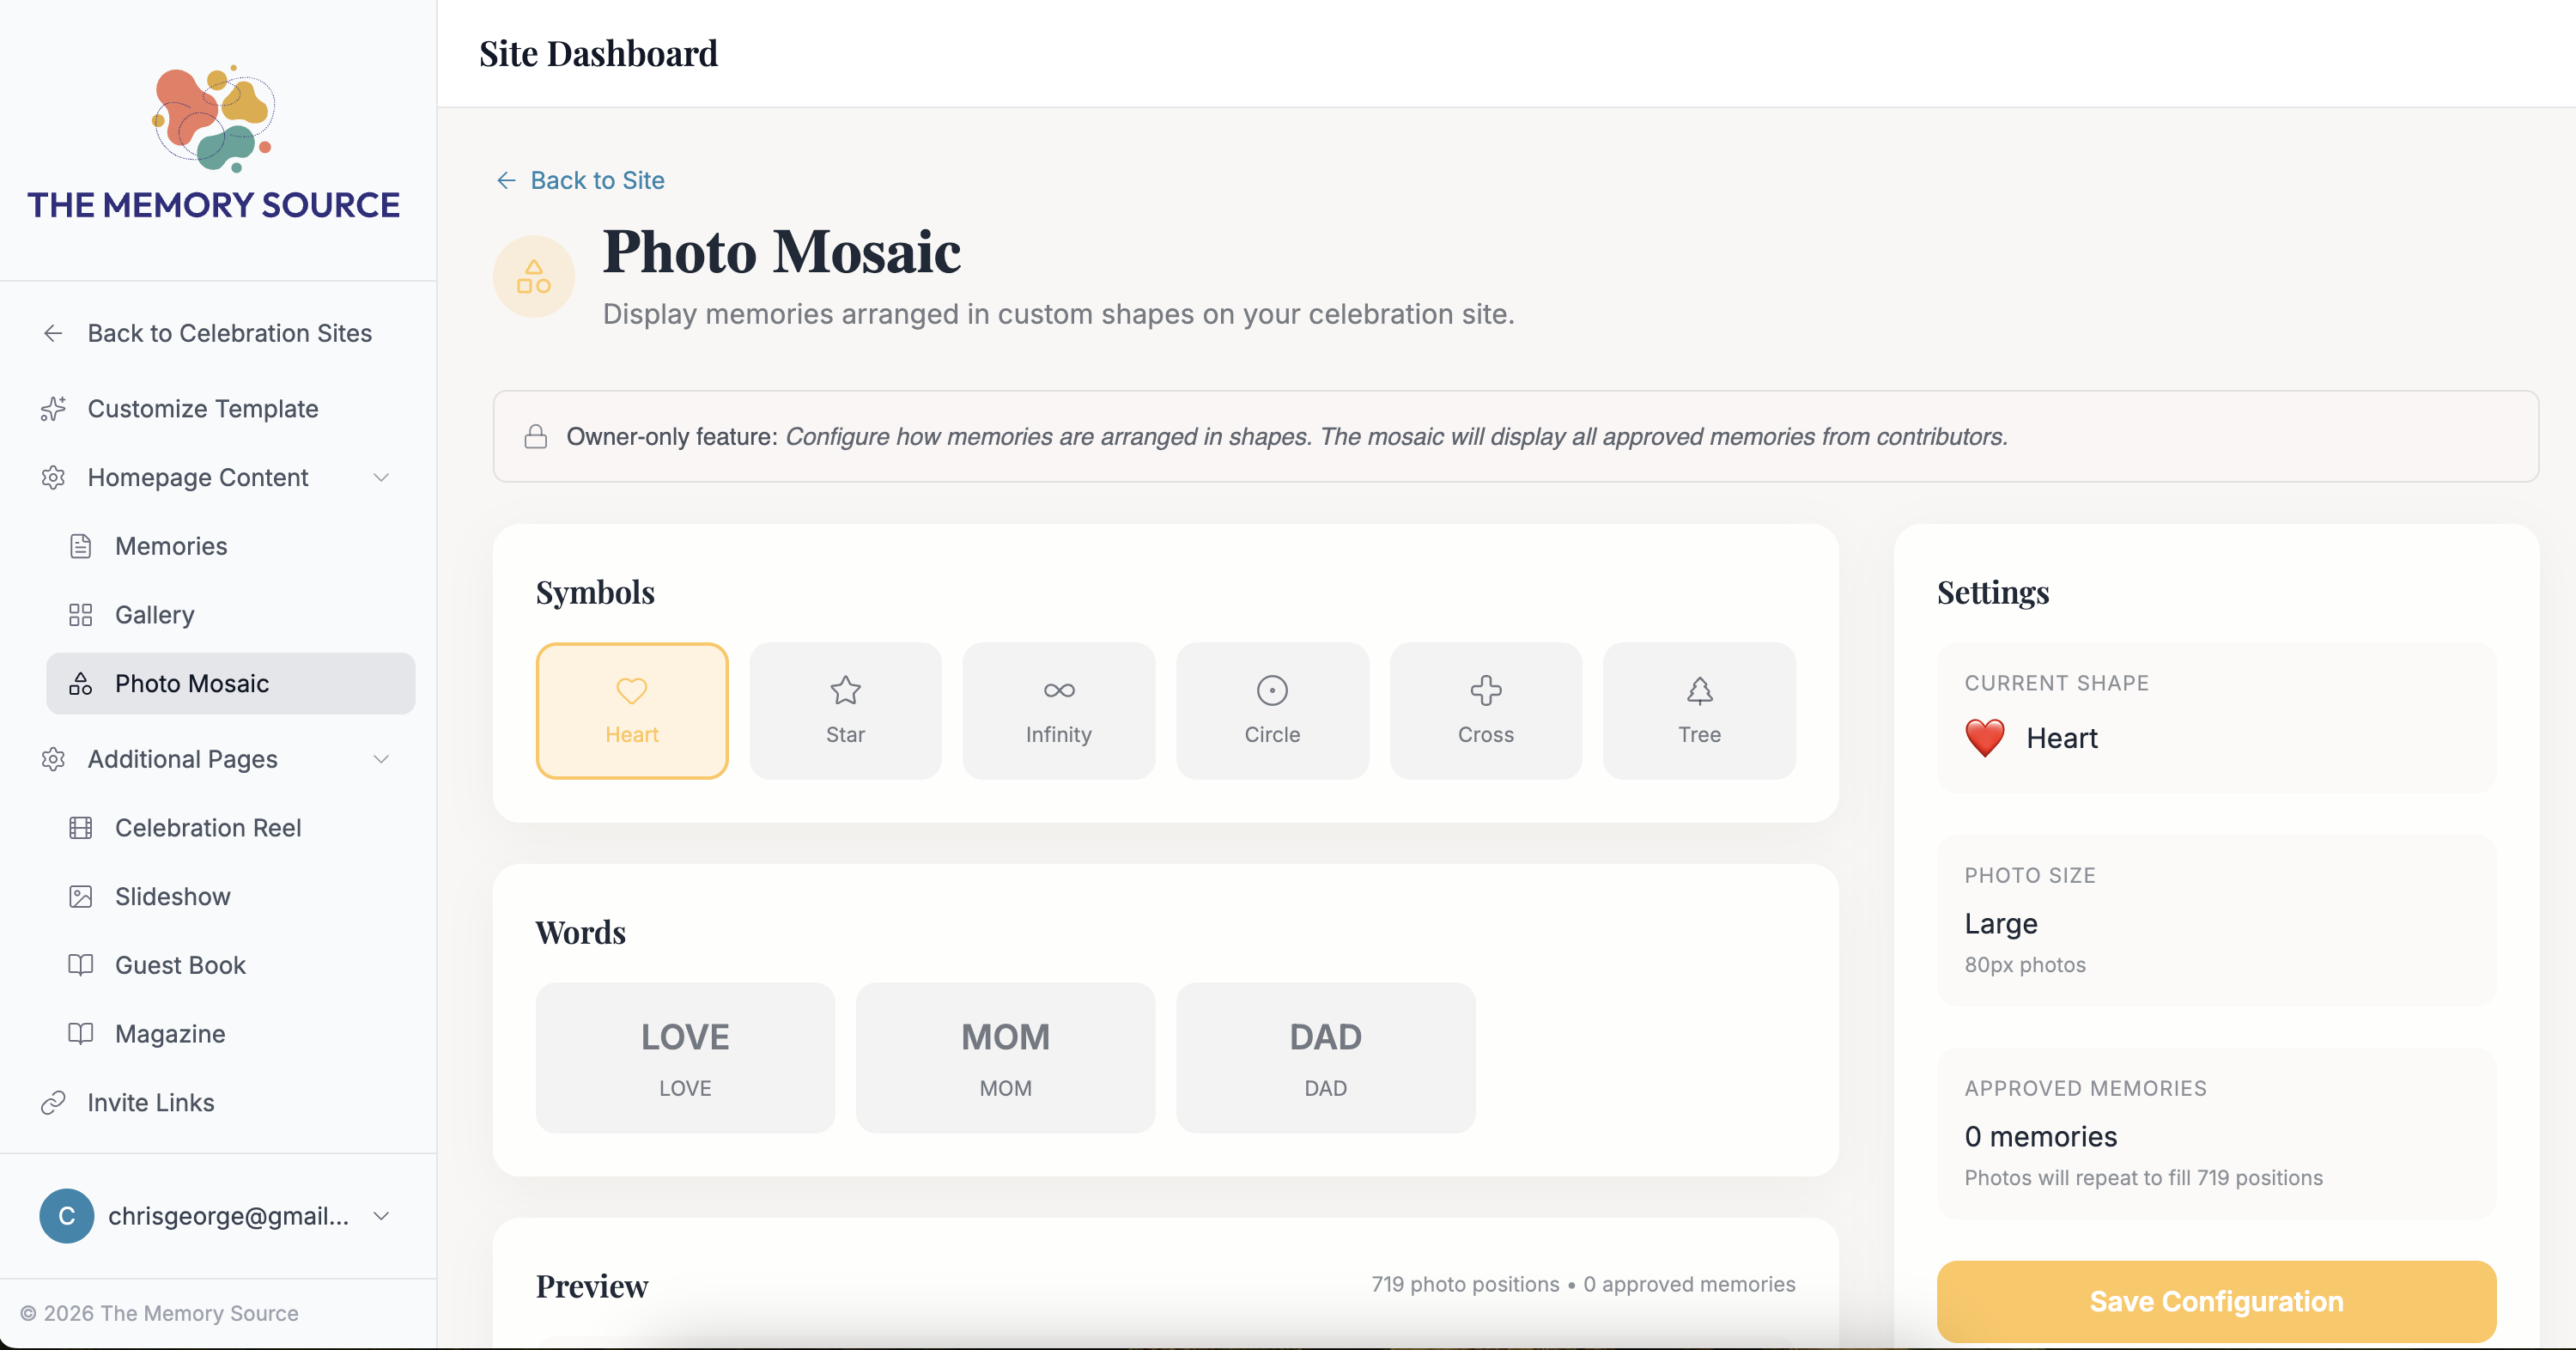Image resolution: width=2576 pixels, height=1350 pixels.
Task: Choose the Tree symbol shape
Action: coord(1699,710)
